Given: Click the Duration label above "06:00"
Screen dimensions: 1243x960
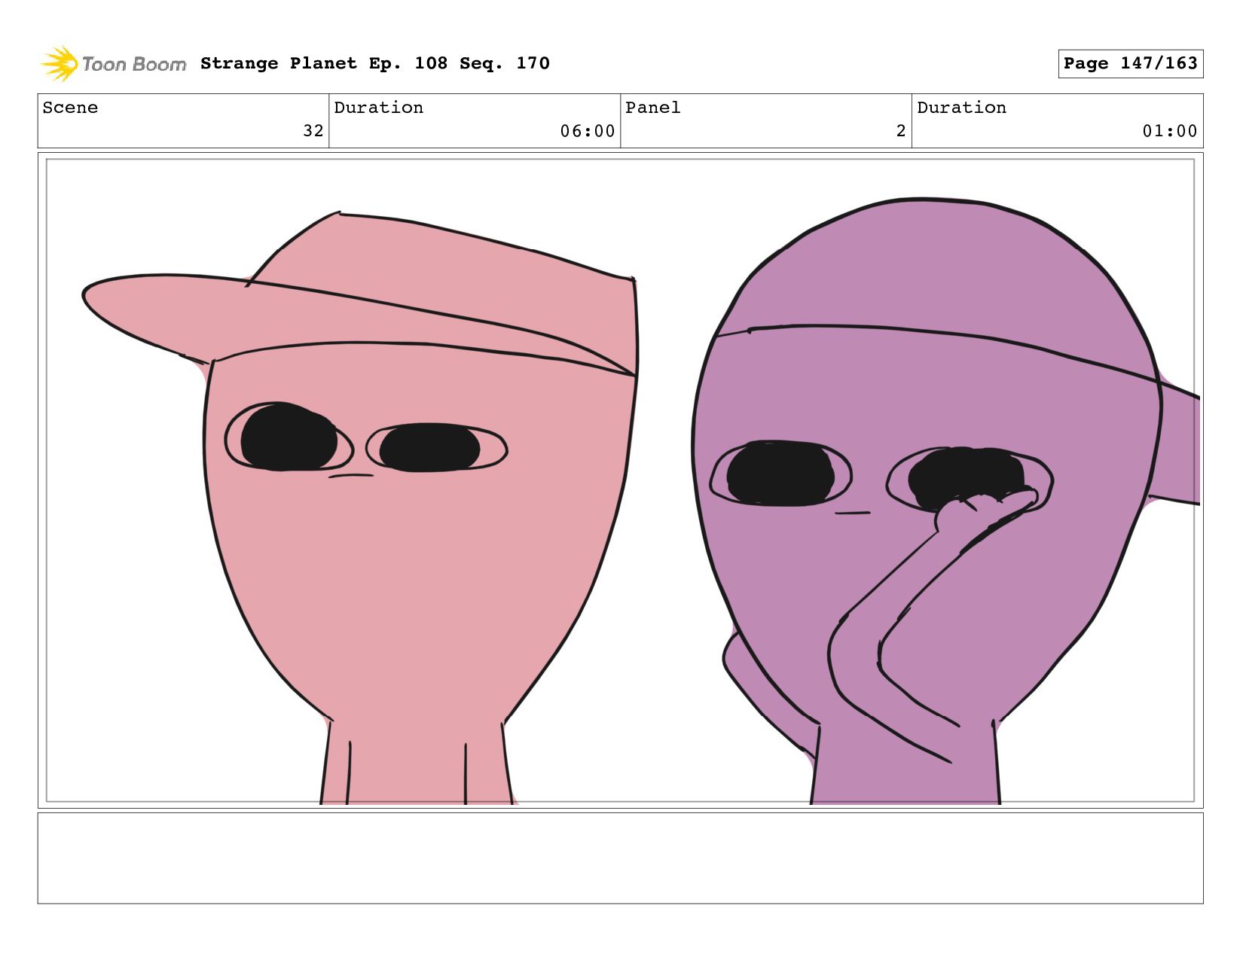Looking at the screenshot, I should click(378, 108).
